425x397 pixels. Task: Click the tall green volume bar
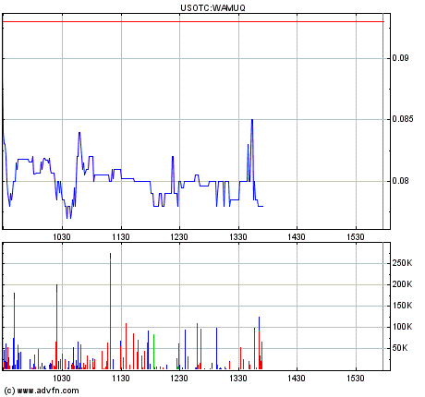pyautogui.click(x=153, y=352)
